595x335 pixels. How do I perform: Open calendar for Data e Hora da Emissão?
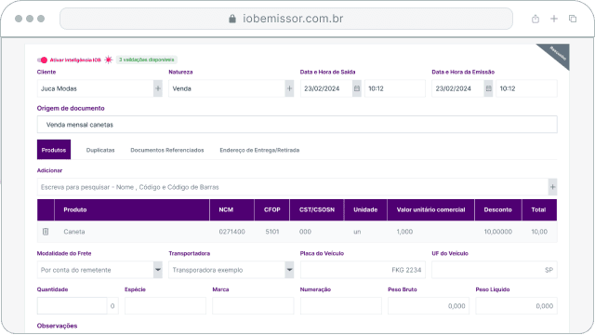point(488,88)
